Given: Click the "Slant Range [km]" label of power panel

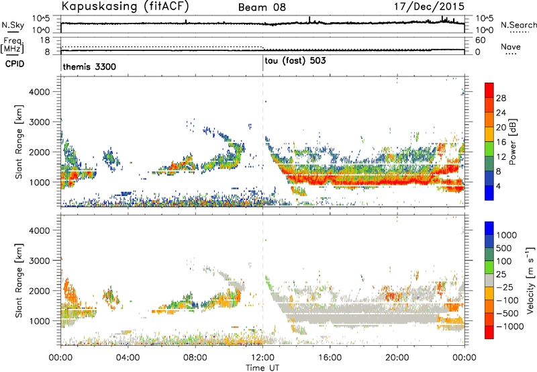Looking at the screenshot, I should (x=19, y=142).
